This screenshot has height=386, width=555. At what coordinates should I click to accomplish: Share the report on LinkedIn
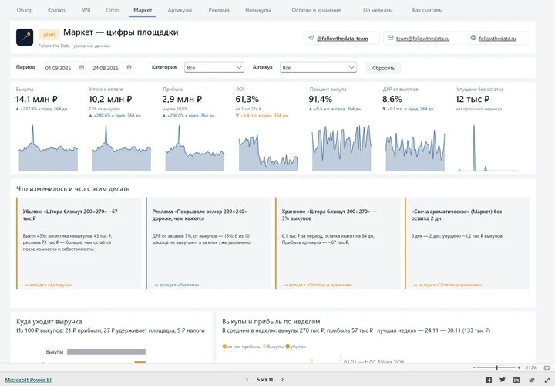point(516,380)
